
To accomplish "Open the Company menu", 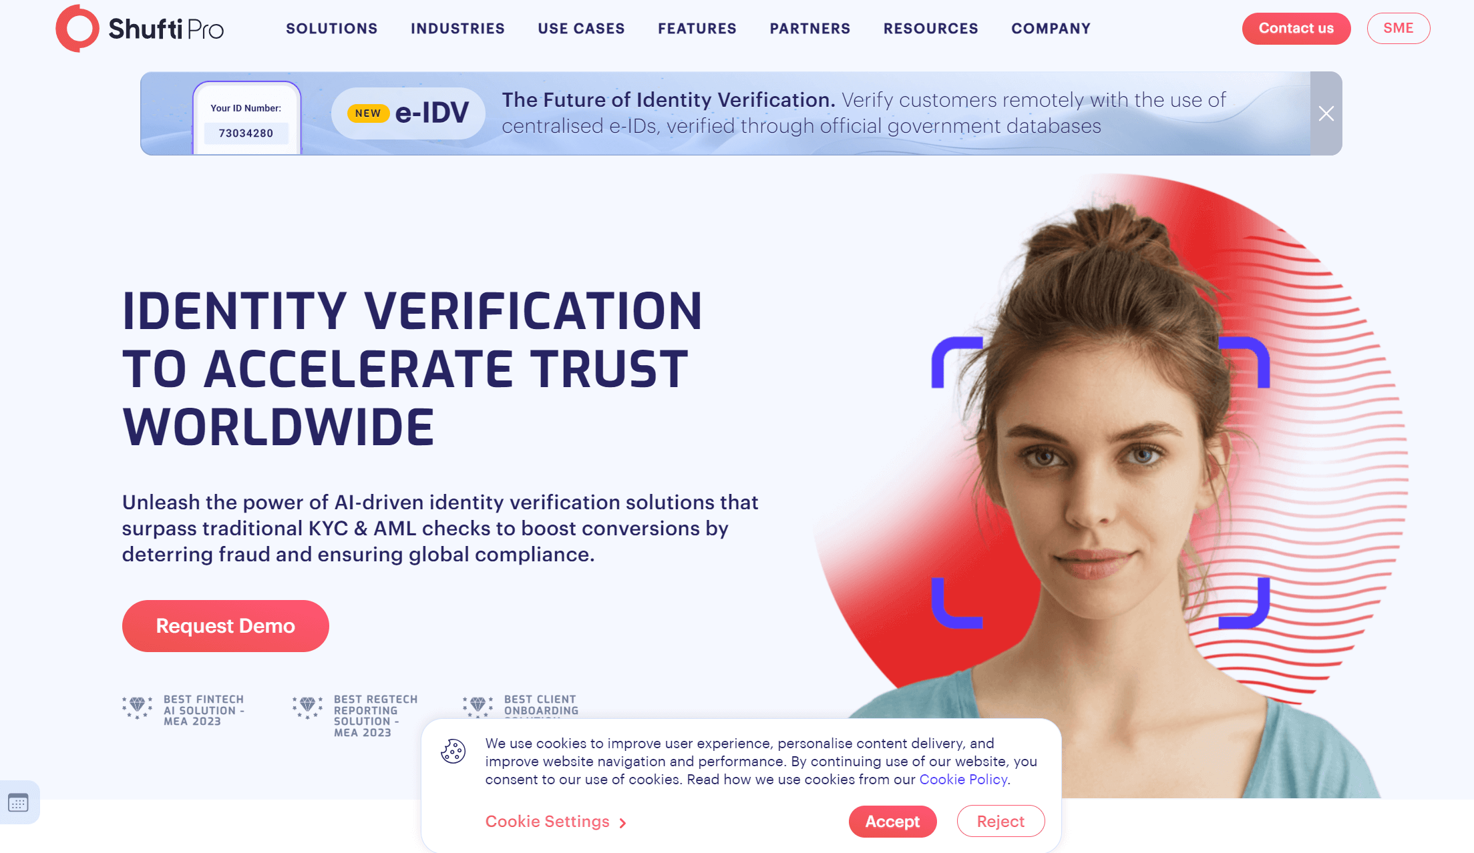I will click(1051, 29).
